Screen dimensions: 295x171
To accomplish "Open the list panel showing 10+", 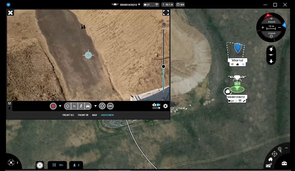I will [57, 165].
